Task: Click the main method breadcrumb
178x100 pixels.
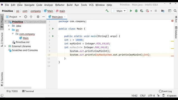Action: click(61, 11)
